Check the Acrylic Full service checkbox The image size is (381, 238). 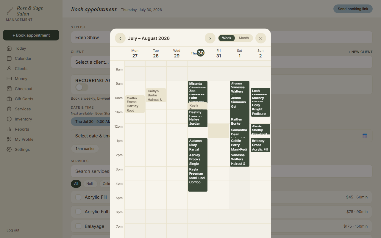[78, 212]
